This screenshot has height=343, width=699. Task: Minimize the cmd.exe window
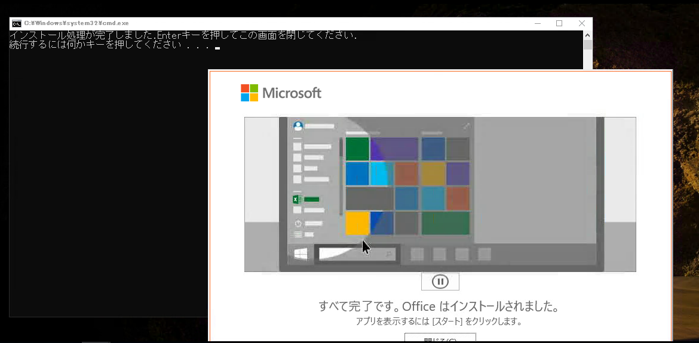pos(538,24)
